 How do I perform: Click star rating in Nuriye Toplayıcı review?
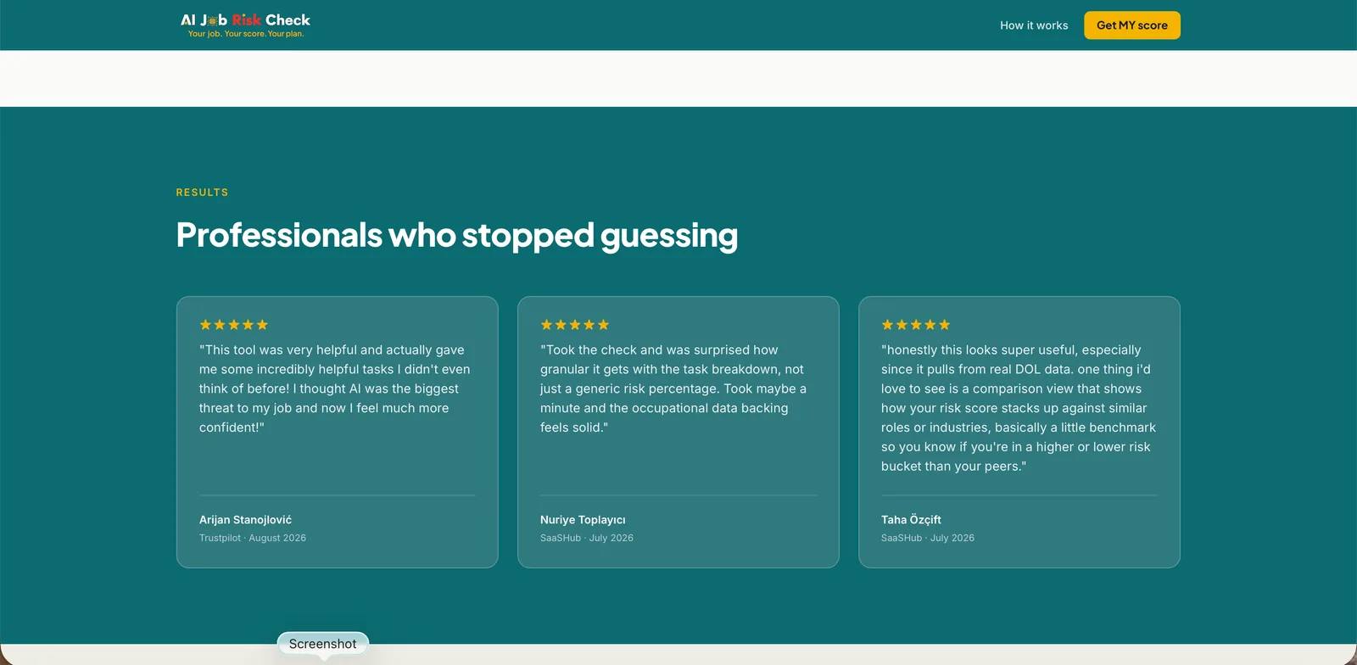click(575, 325)
